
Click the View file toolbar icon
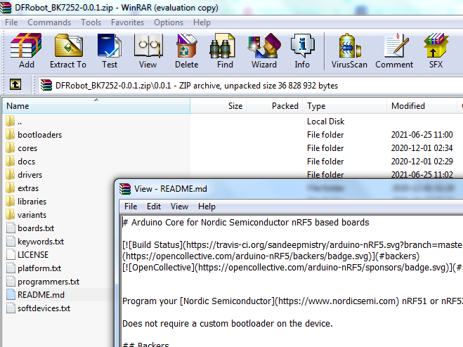tap(148, 51)
